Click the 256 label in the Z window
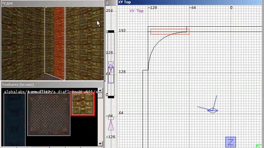Screen dimensions: 264x148 [109, 11]
